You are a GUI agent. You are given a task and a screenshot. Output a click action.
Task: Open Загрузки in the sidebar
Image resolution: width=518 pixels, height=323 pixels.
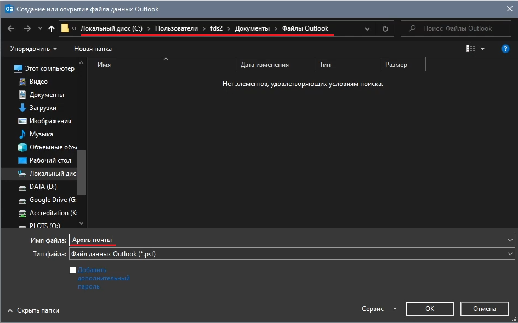point(43,108)
